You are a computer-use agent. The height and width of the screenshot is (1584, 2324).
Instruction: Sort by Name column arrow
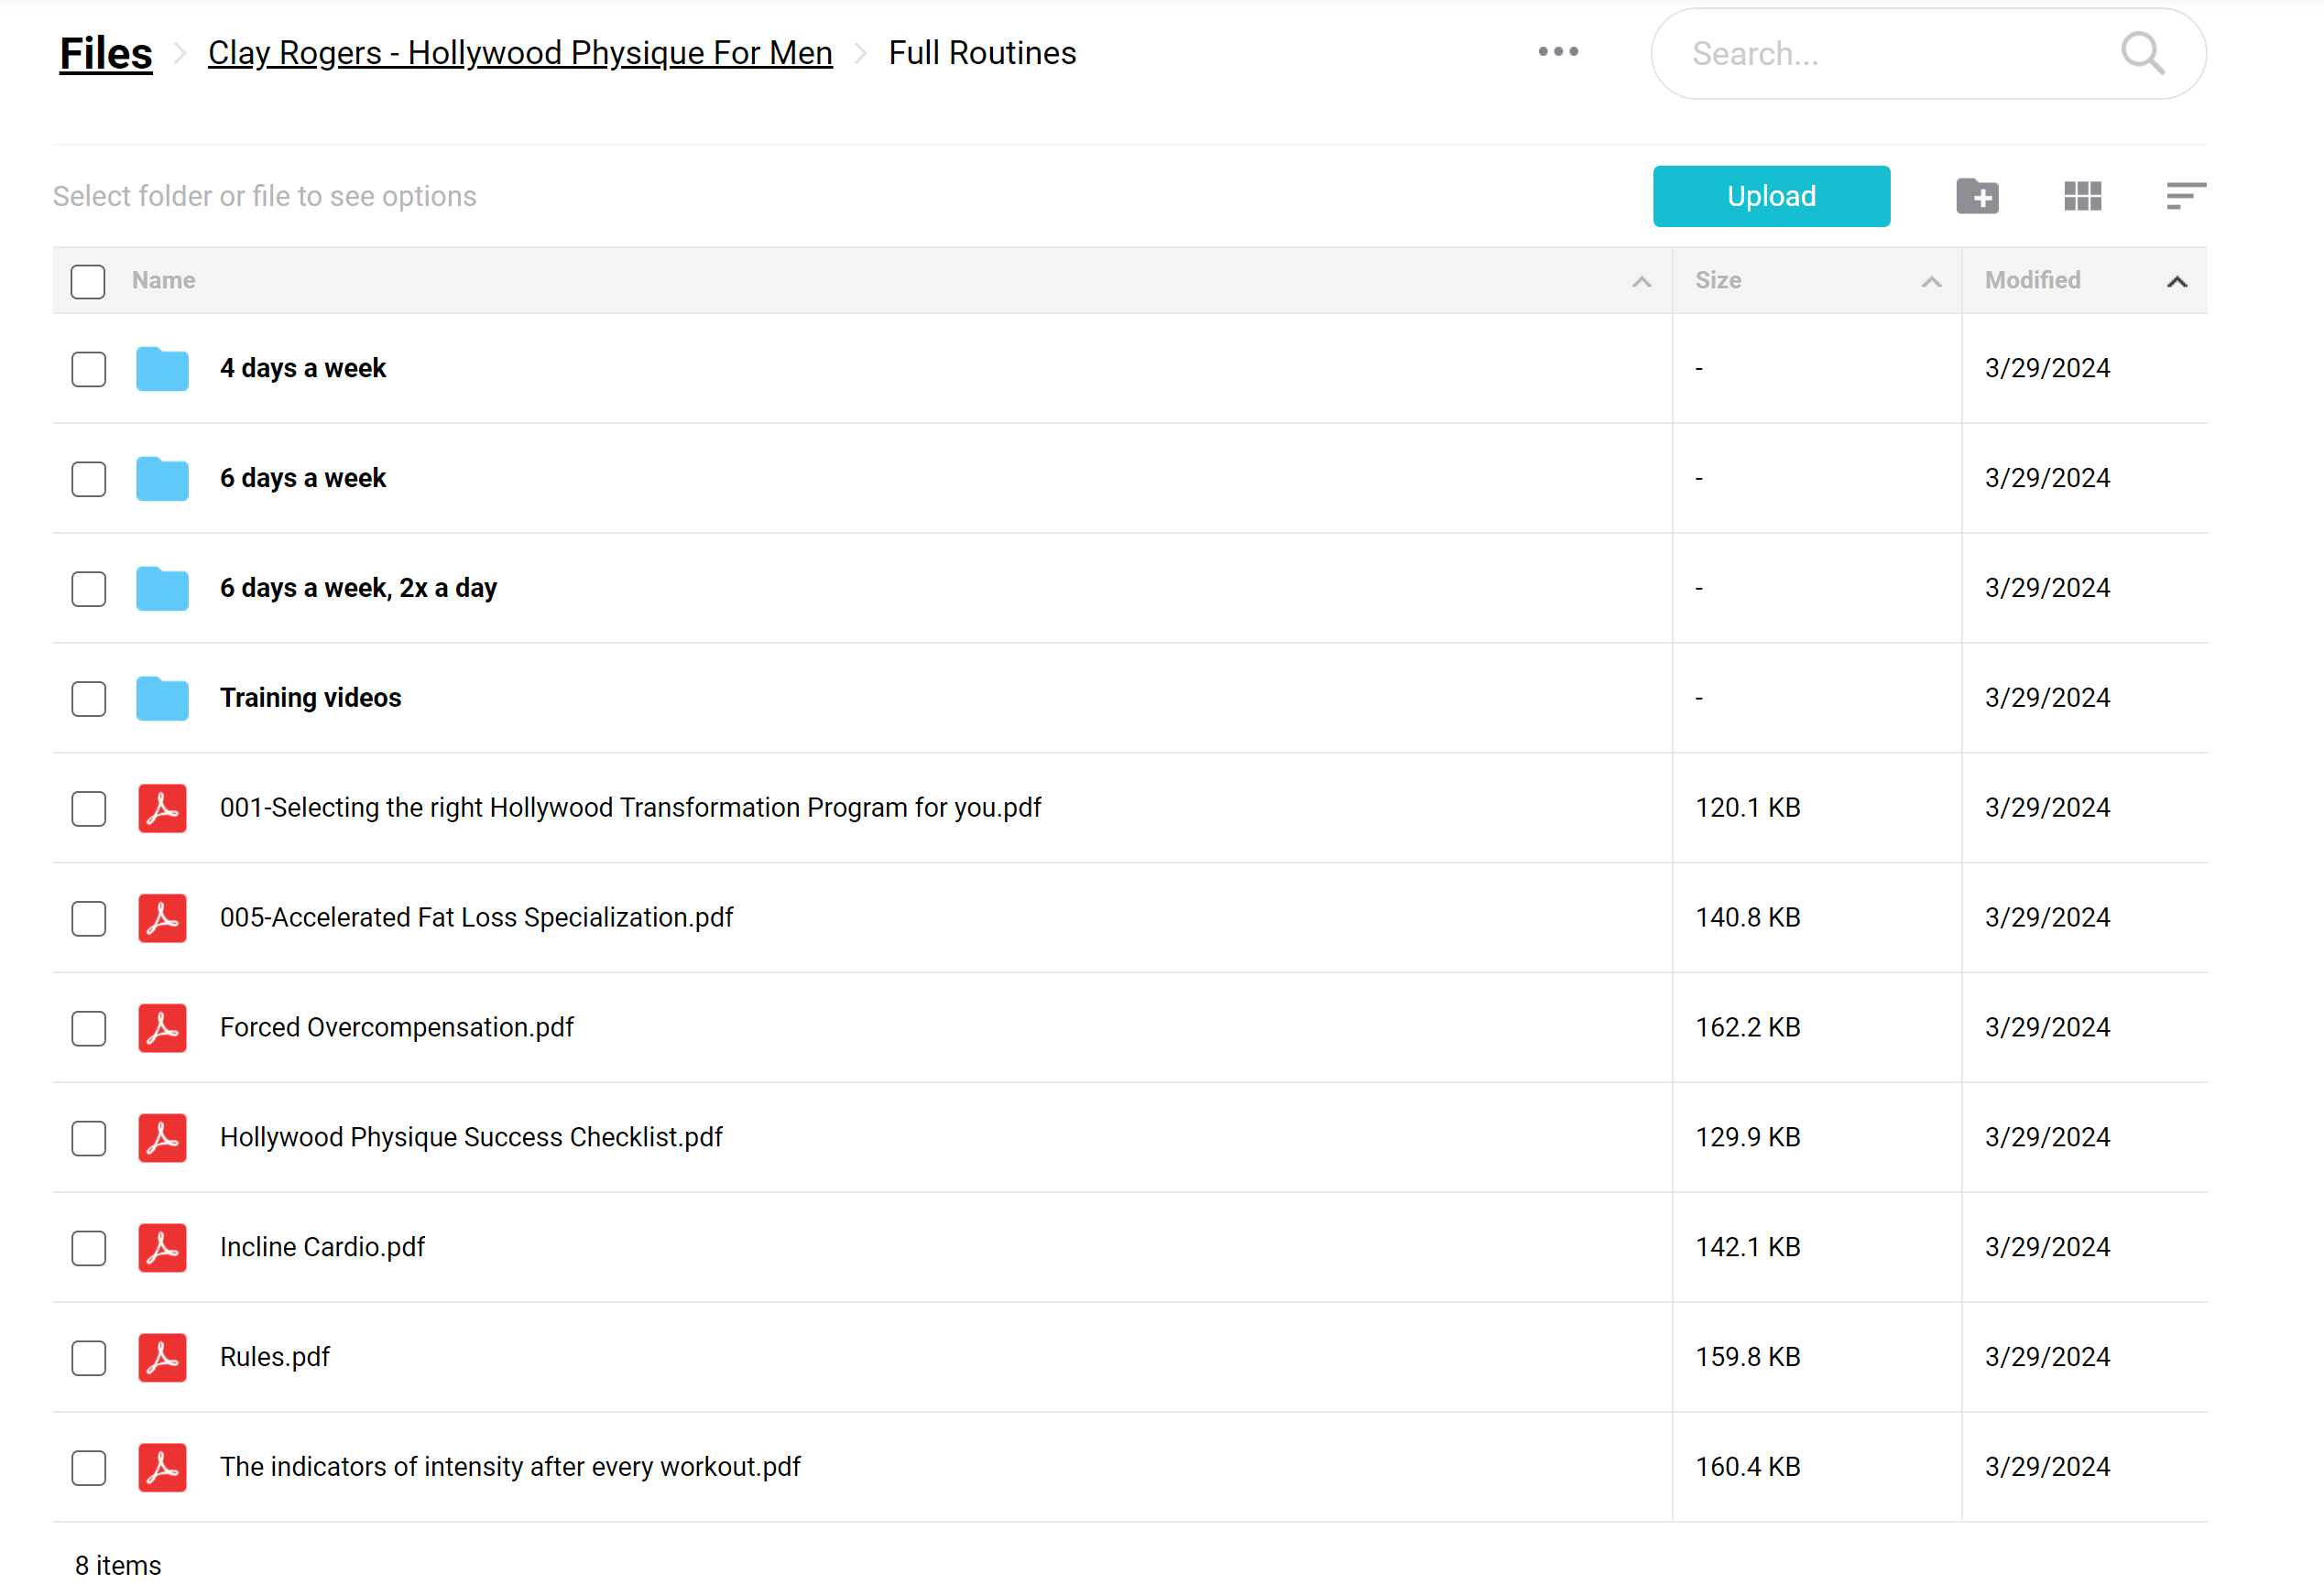(1641, 282)
